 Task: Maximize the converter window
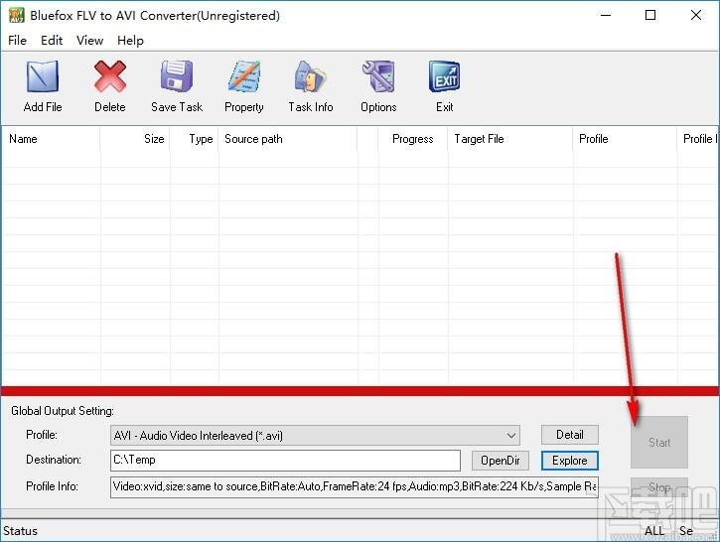pyautogui.click(x=650, y=15)
